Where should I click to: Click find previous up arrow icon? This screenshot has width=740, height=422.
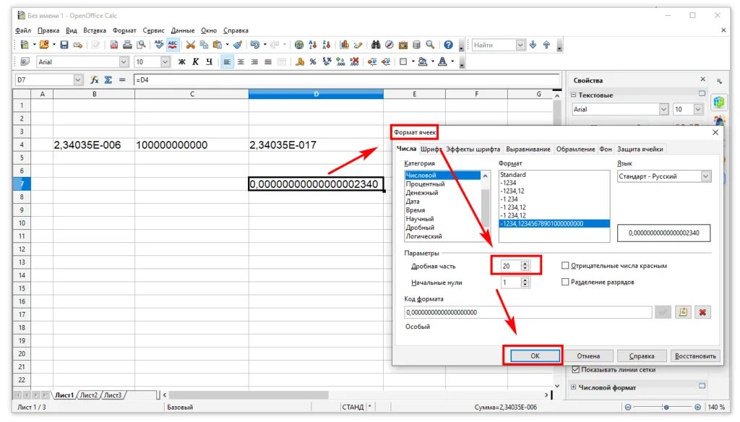click(x=546, y=45)
